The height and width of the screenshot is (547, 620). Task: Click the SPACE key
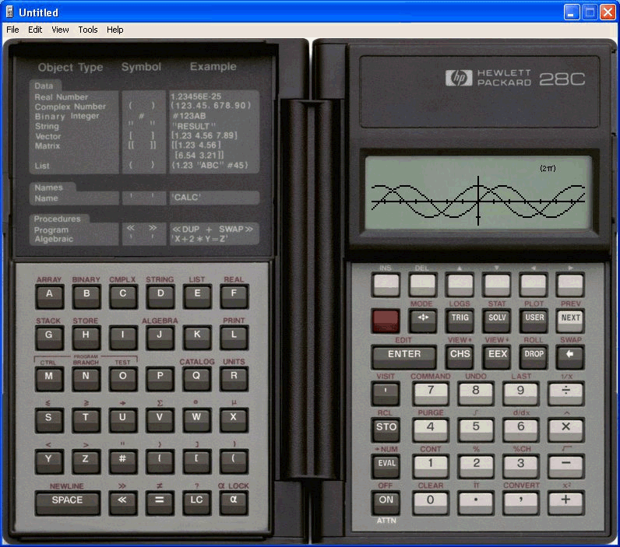point(67,503)
